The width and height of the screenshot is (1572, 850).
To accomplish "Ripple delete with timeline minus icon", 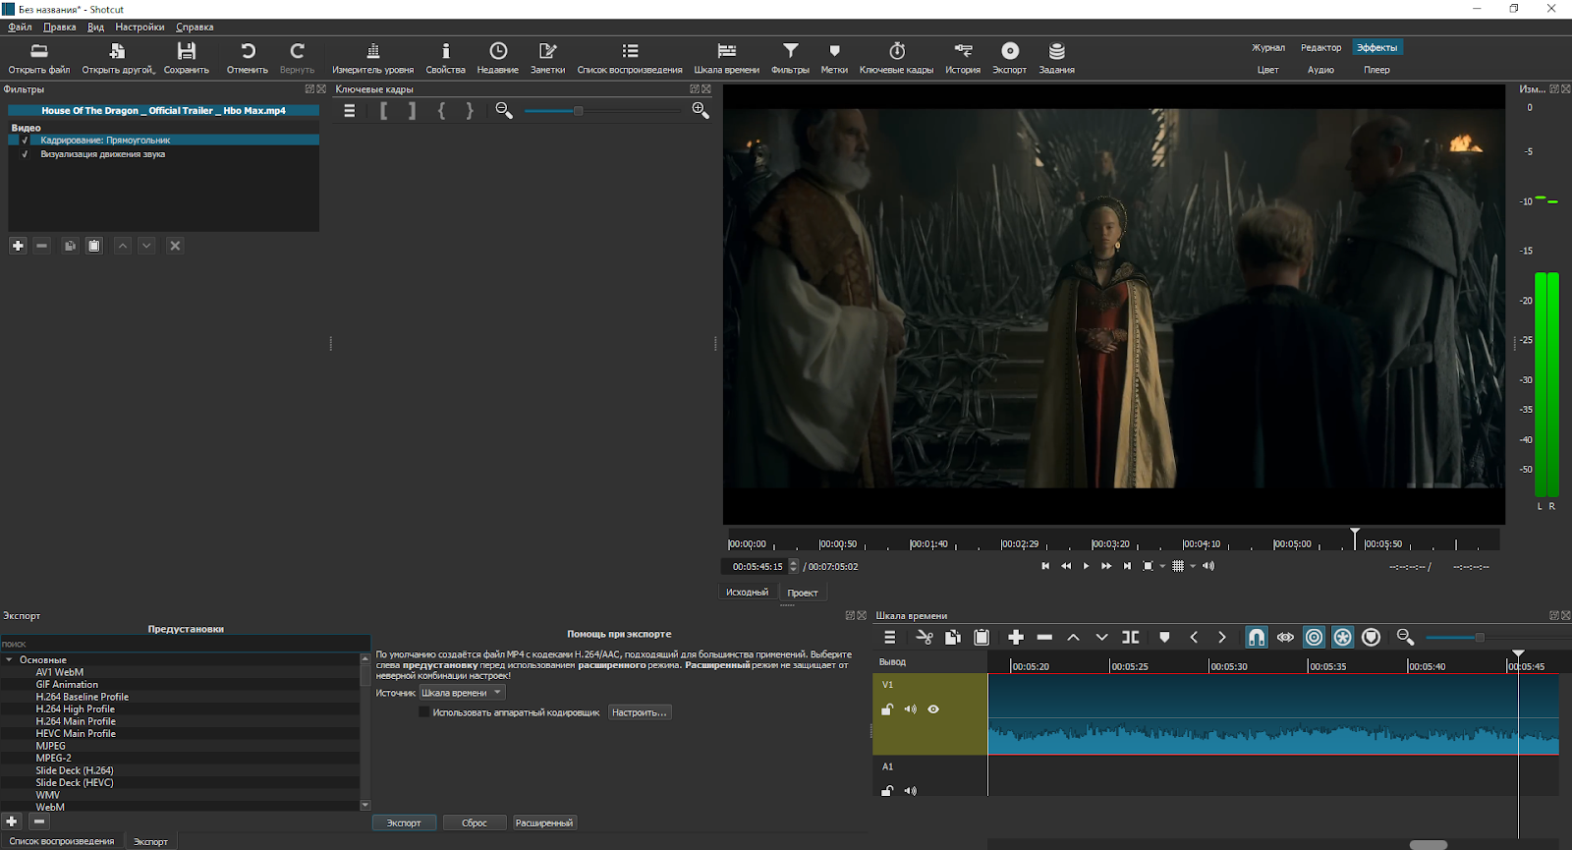I will point(1044,637).
